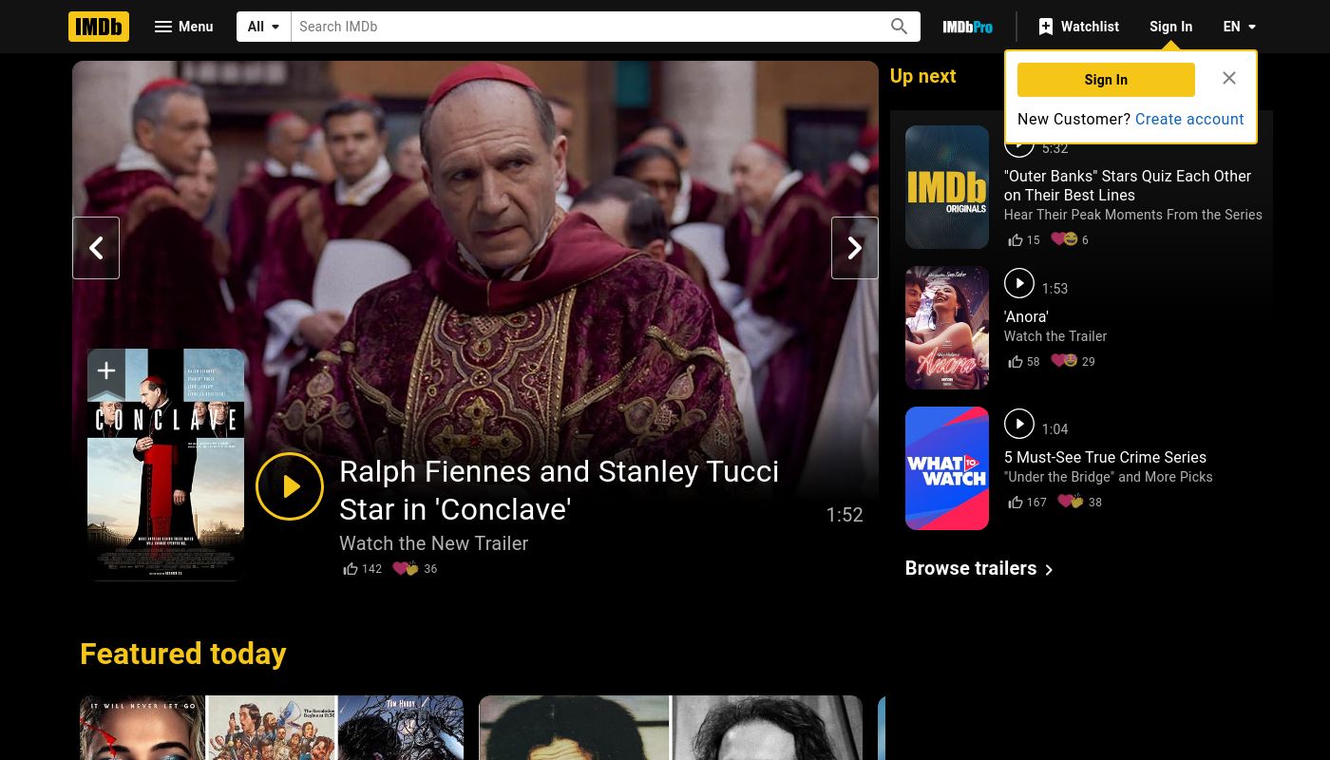Open the IMDb home logo
1330x760 pixels.
pos(99,27)
